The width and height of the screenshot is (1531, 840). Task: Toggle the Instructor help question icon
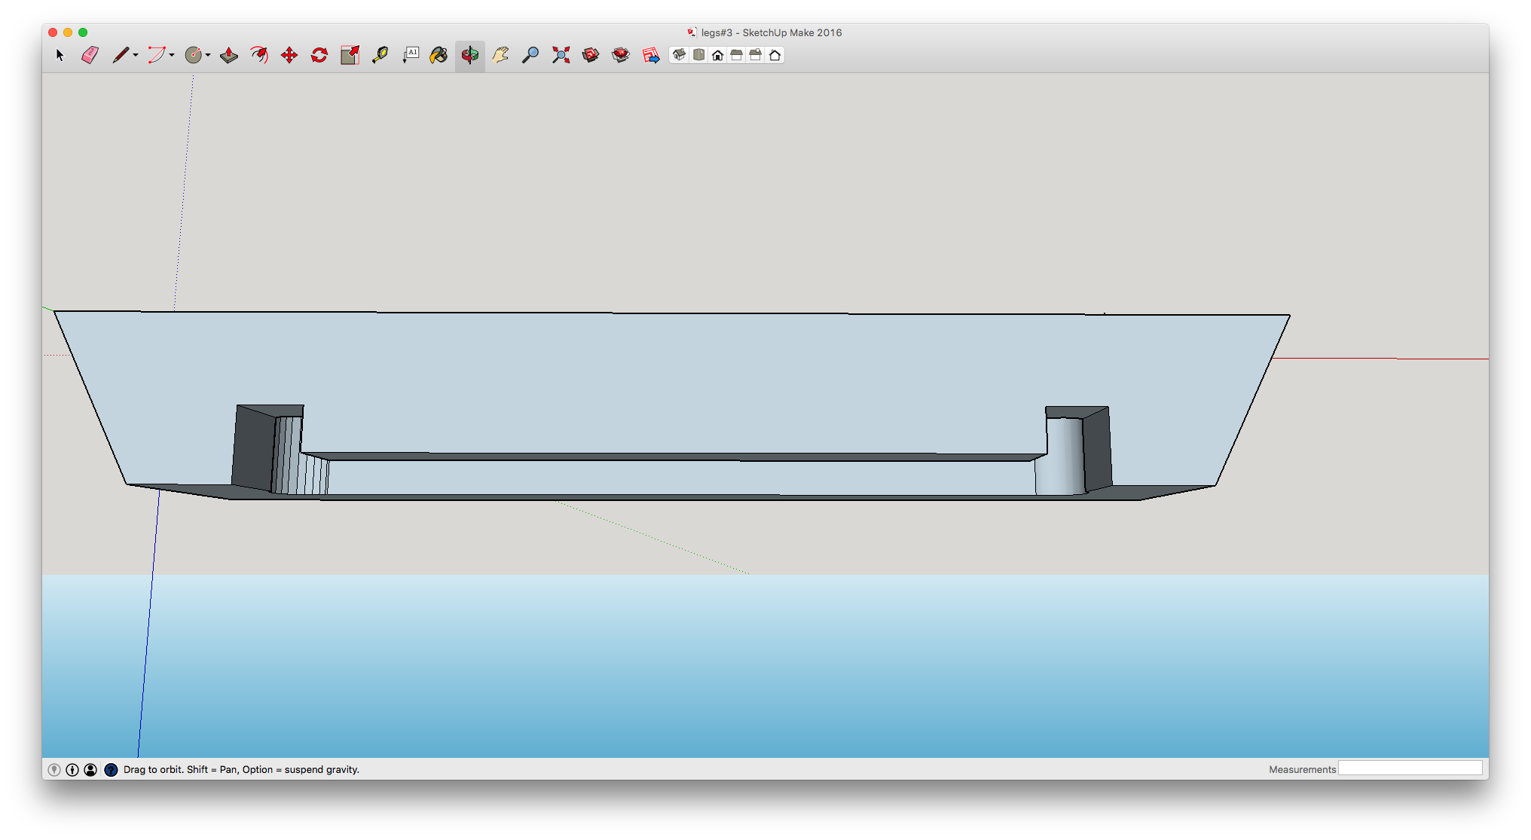[111, 769]
